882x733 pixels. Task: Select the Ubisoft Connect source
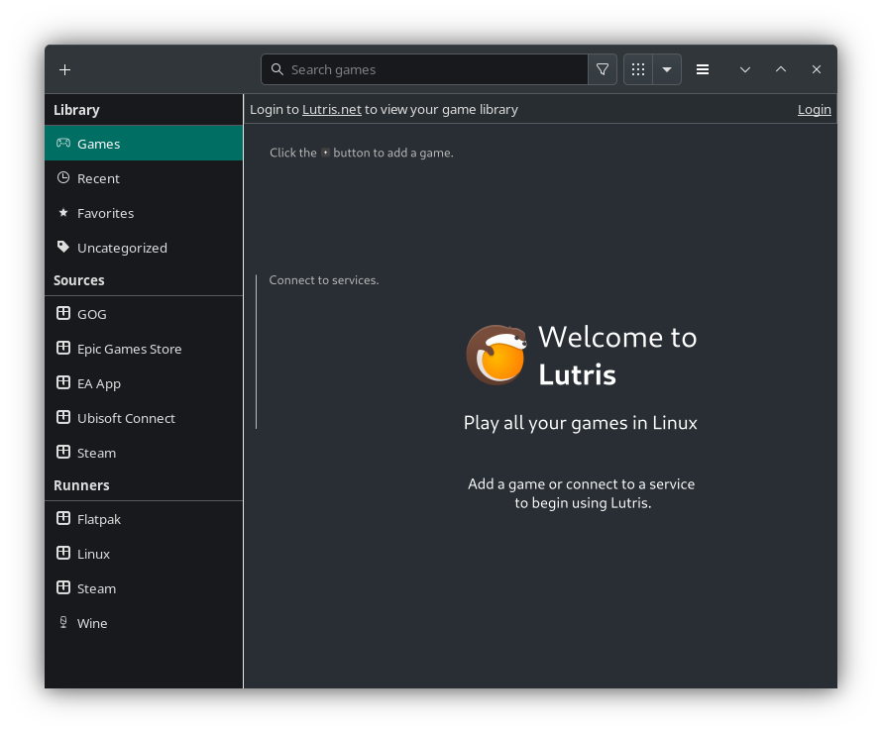(126, 418)
